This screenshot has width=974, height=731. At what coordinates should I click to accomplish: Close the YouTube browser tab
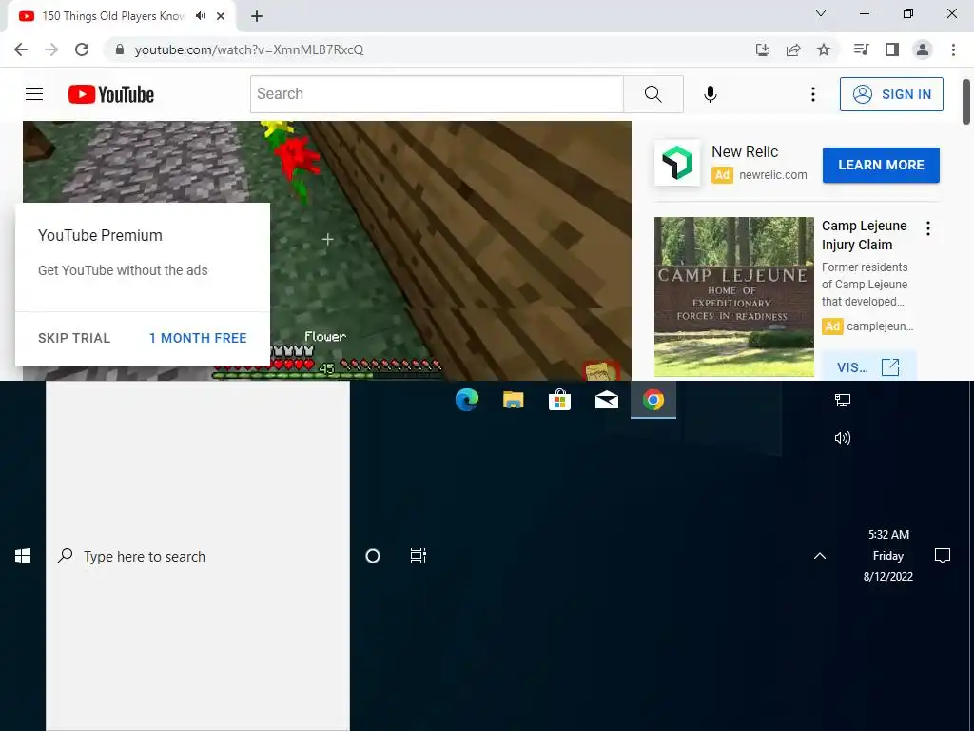click(221, 16)
